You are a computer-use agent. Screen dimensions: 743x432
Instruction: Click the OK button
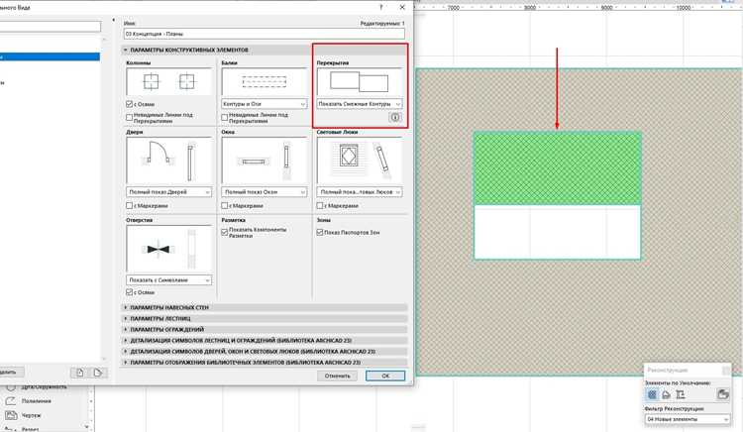pos(385,376)
